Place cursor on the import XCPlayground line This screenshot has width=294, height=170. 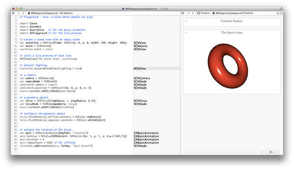click(51, 33)
